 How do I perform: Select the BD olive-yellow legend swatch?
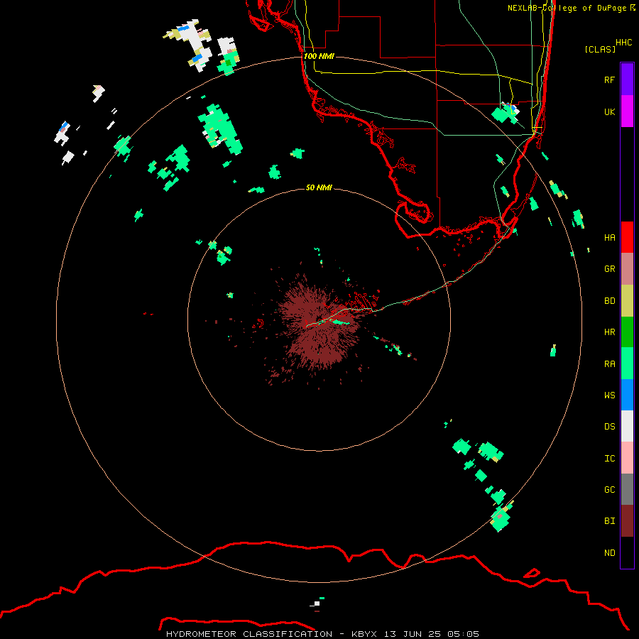click(x=627, y=301)
